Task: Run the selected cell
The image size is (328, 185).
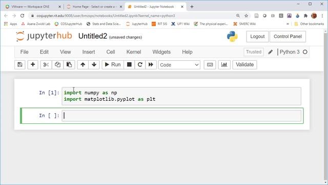Action: pos(113,65)
